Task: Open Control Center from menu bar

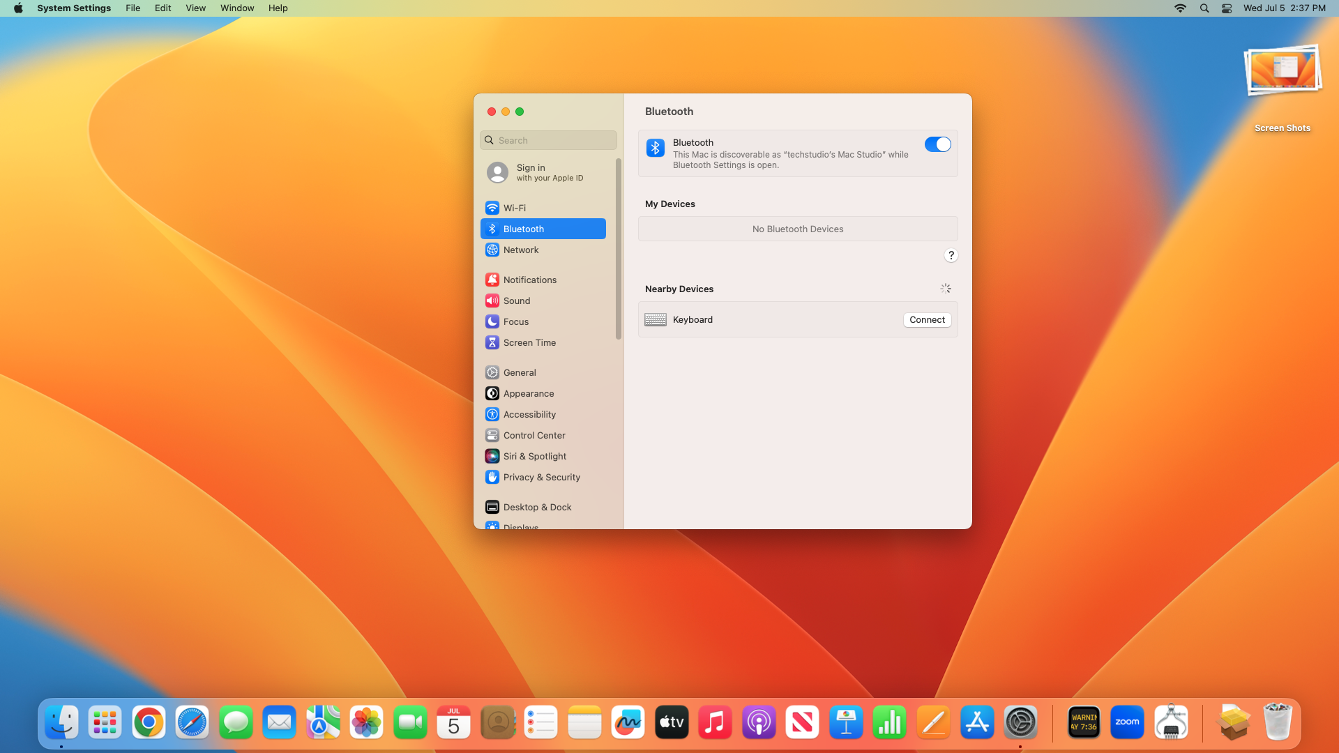Action: pyautogui.click(x=1227, y=8)
